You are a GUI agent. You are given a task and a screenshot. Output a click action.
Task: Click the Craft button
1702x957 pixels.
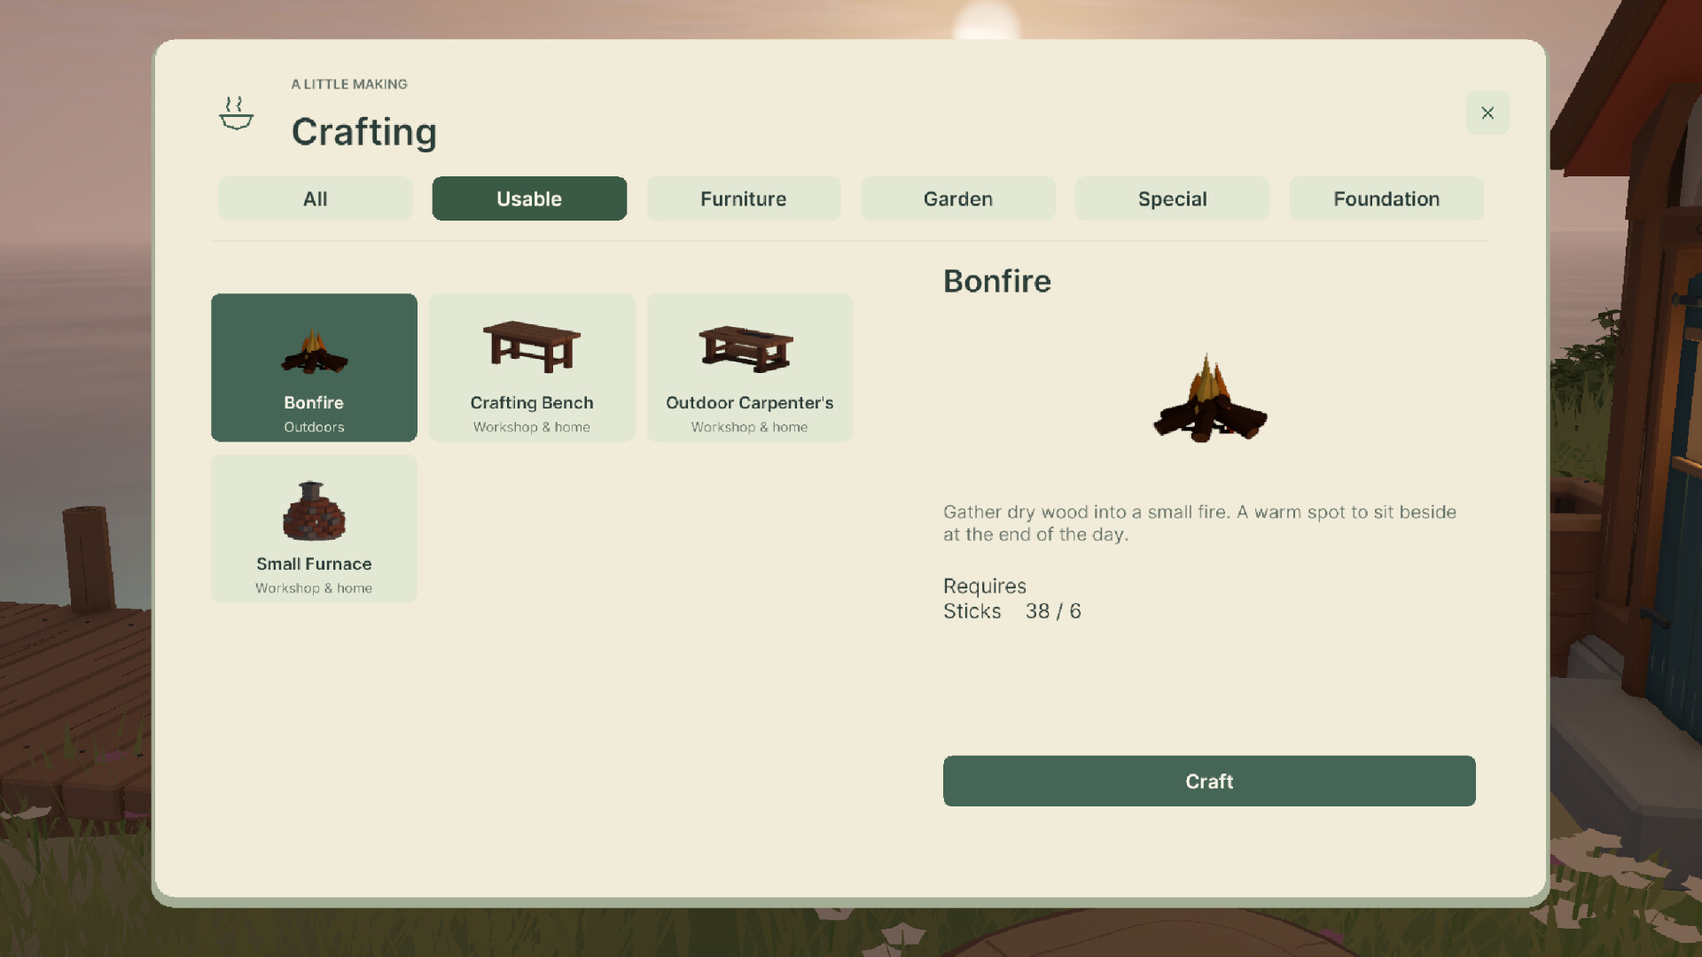(x=1209, y=781)
